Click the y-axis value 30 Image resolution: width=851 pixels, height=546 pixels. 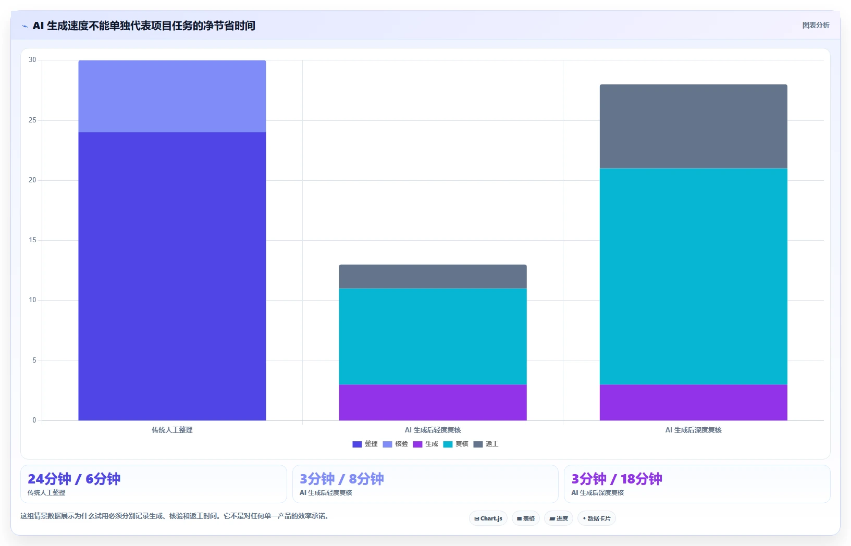point(32,60)
